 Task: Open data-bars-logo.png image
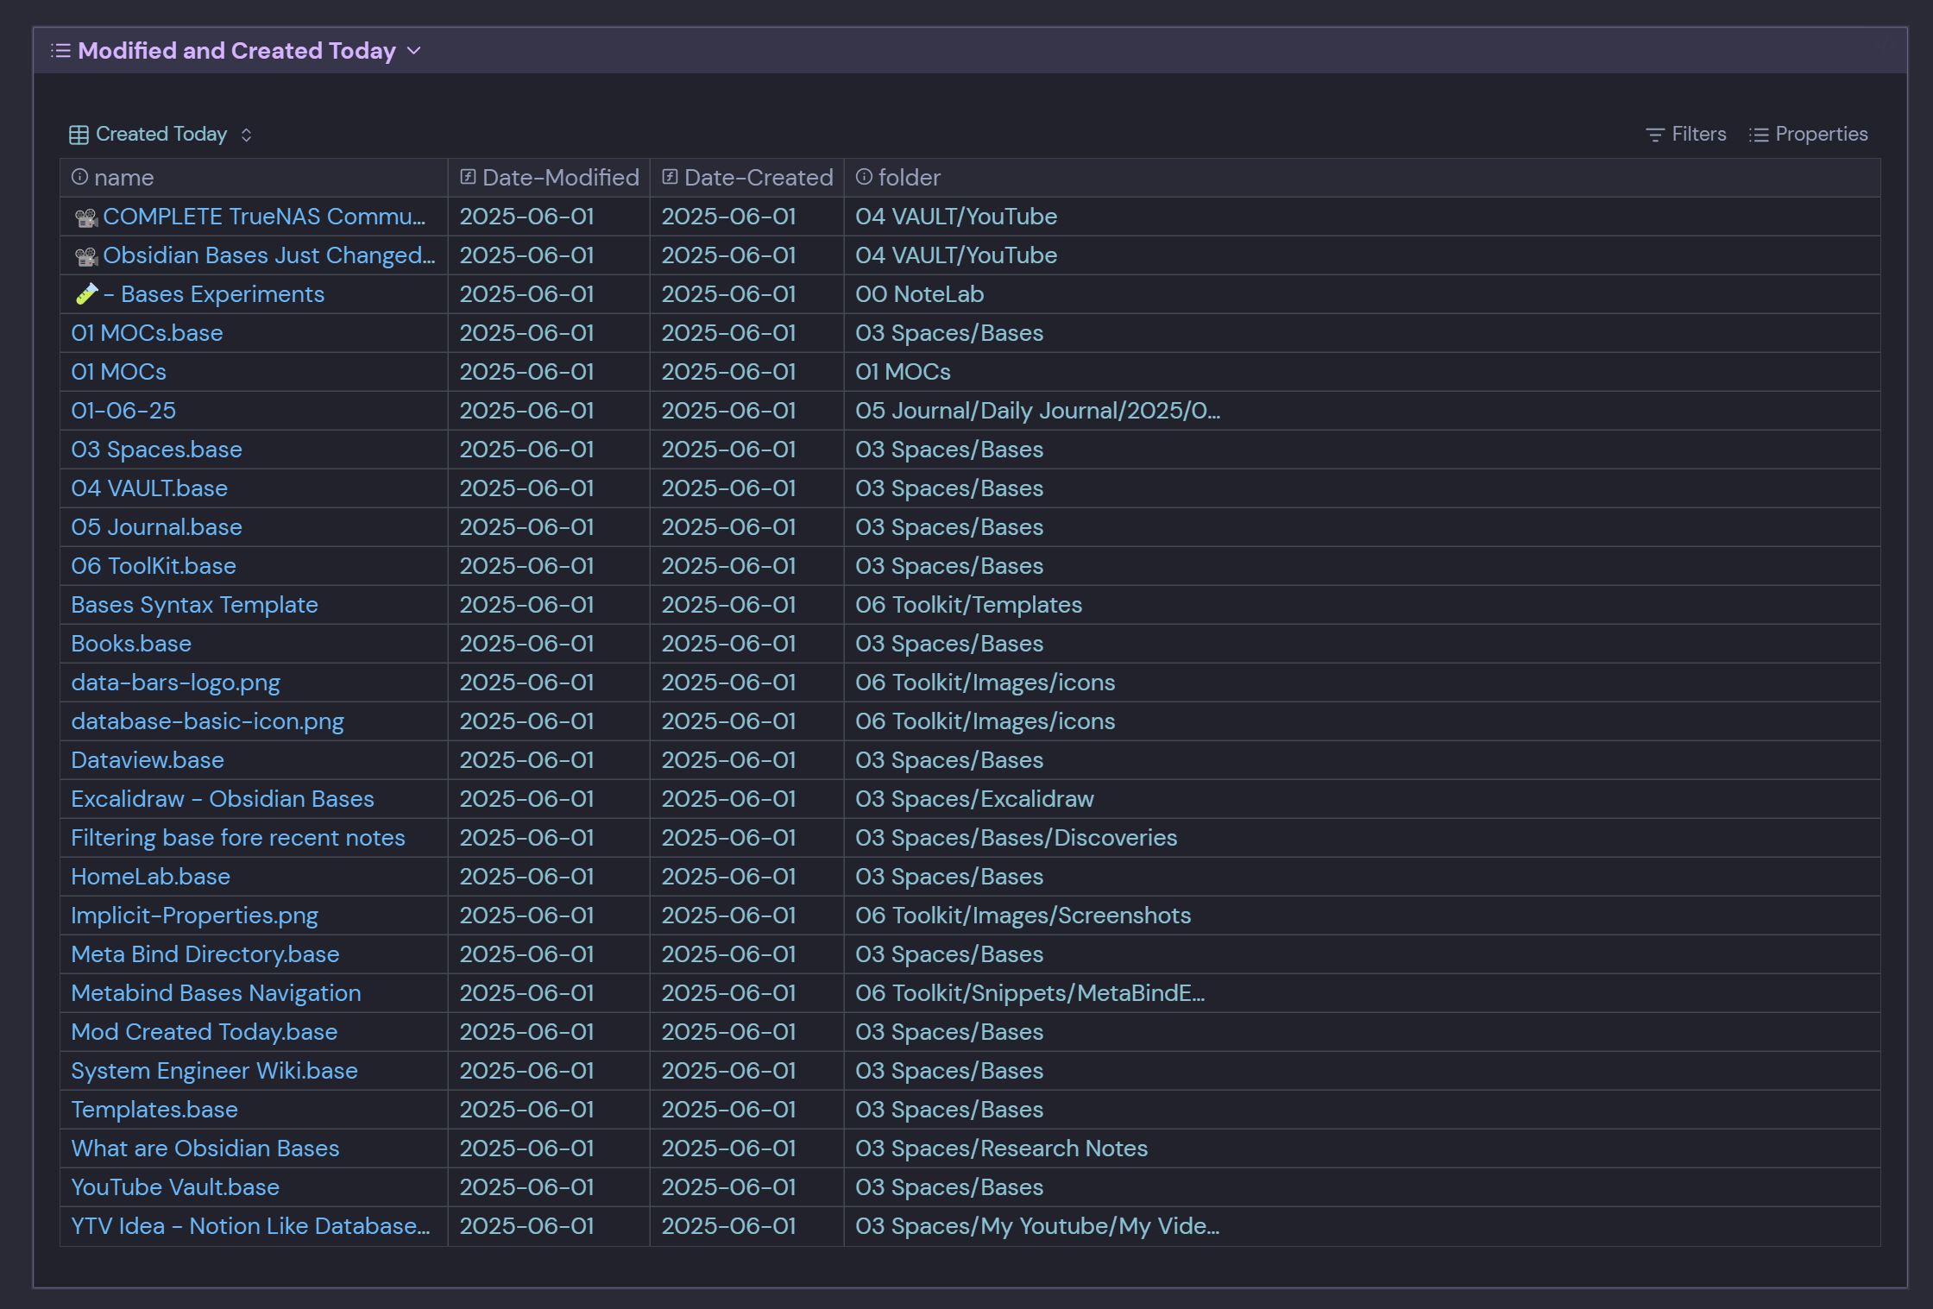tap(175, 683)
